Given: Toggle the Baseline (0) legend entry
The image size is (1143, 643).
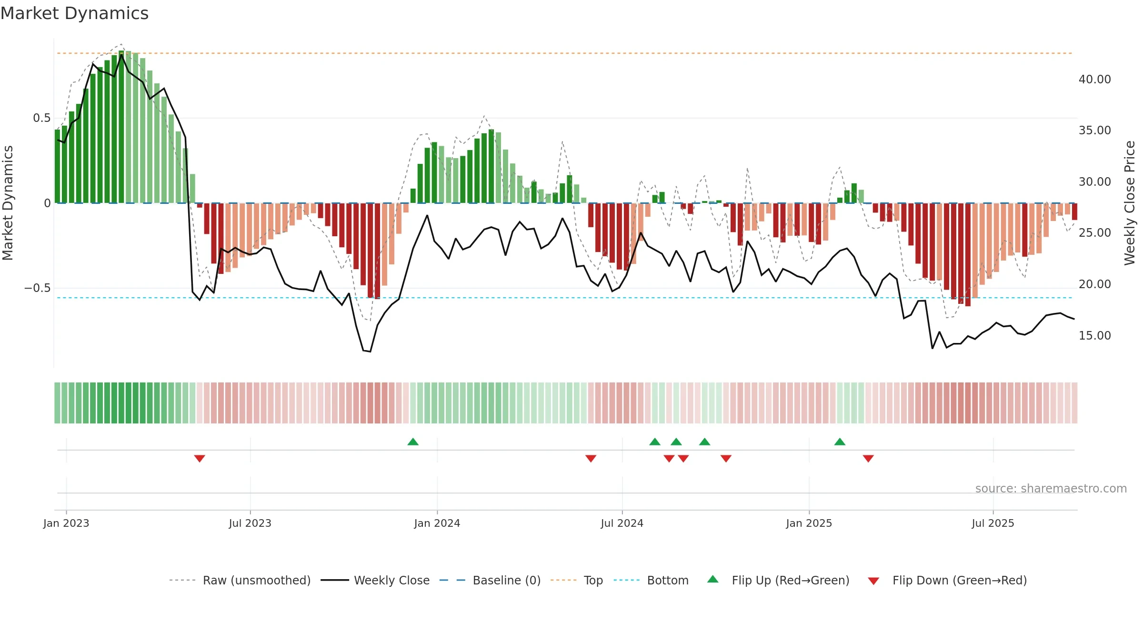Looking at the screenshot, I should point(490,580).
